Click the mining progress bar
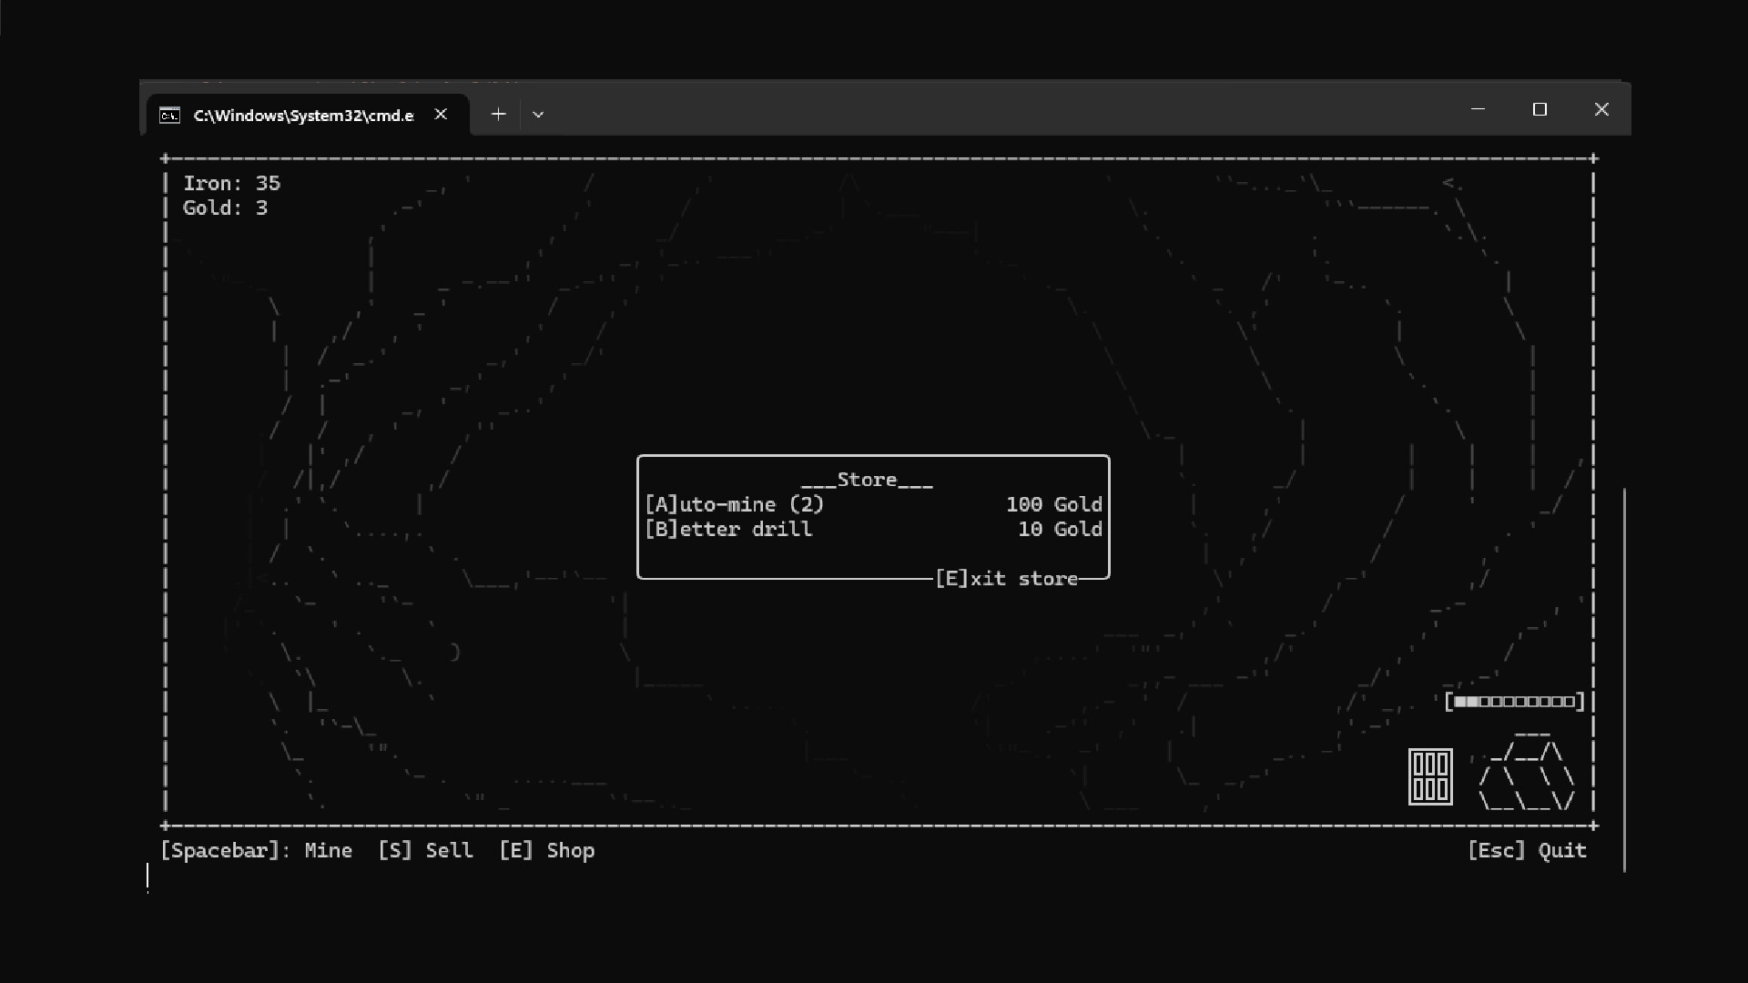Image resolution: width=1748 pixels, height=983 pixels. pos(1515,701)
